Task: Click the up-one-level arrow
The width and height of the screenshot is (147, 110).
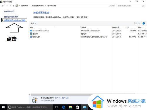Action: (13, 6)
